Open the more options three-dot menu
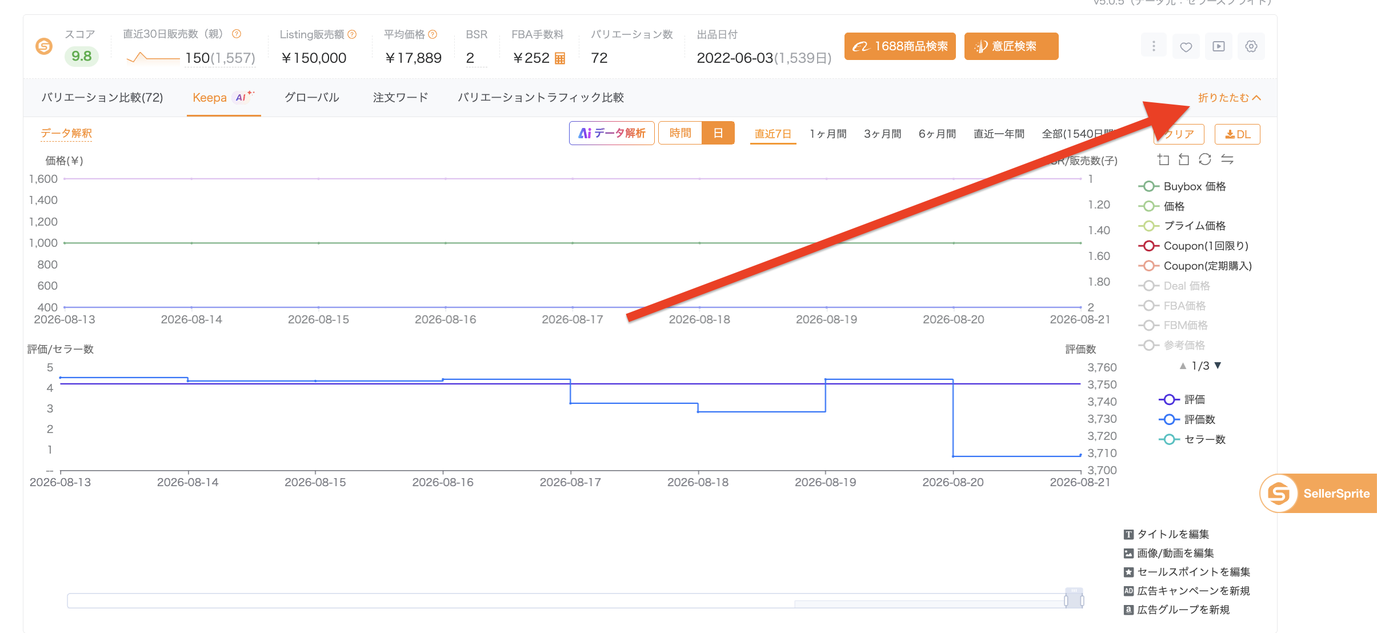This screenshot has height=633, width=1377. click(1154, 46)
